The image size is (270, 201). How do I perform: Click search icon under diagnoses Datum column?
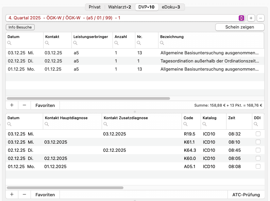coord(10,124)
